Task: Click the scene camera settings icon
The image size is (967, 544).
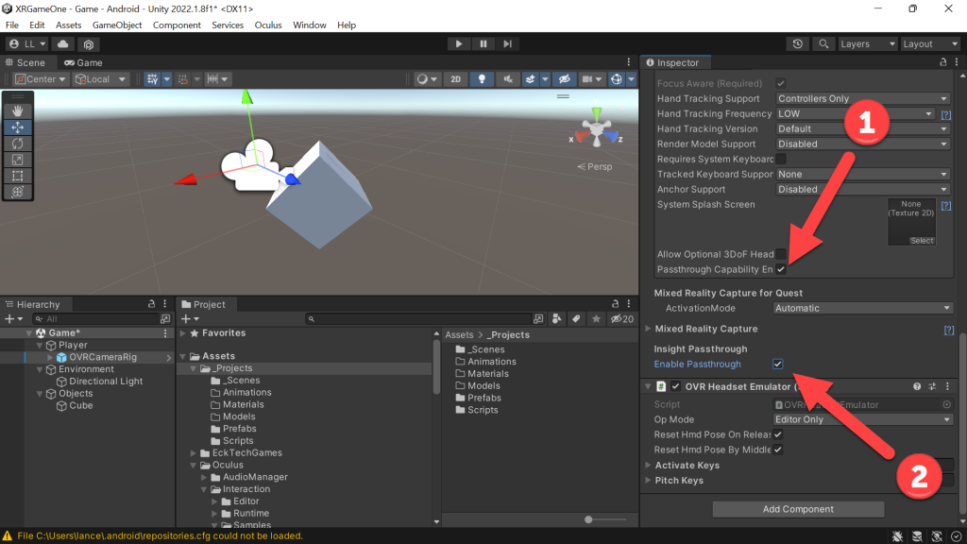Action: point(587,79)
